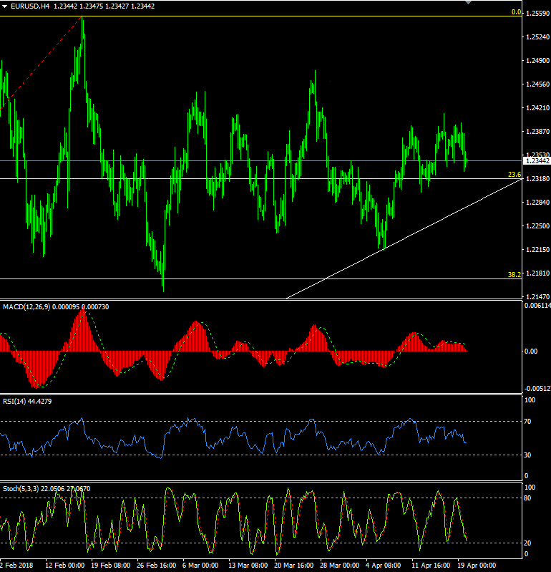Open the dropdown arrow beside EURUSD,H4

[x=5, y=6]
